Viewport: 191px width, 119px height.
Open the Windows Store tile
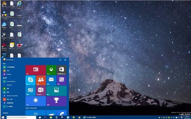click(x=62, y=70)
